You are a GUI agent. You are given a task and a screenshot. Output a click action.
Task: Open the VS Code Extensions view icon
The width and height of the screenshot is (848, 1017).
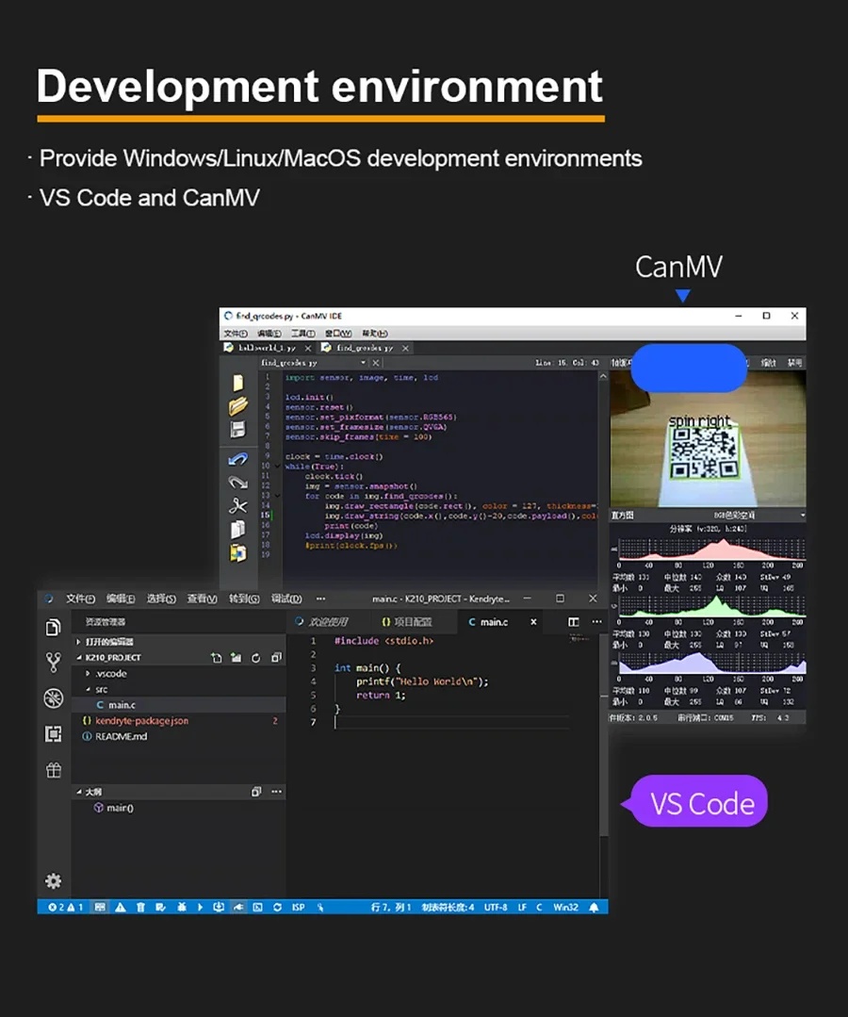coord(54,734)
